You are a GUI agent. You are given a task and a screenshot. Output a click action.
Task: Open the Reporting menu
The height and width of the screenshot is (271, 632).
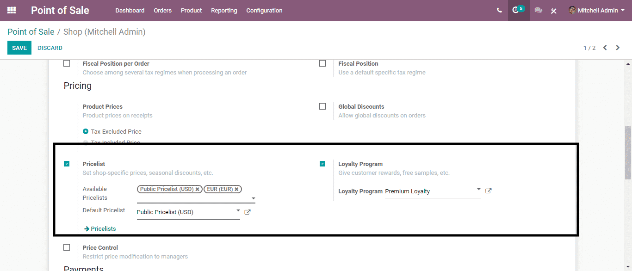tap(224, 10)
